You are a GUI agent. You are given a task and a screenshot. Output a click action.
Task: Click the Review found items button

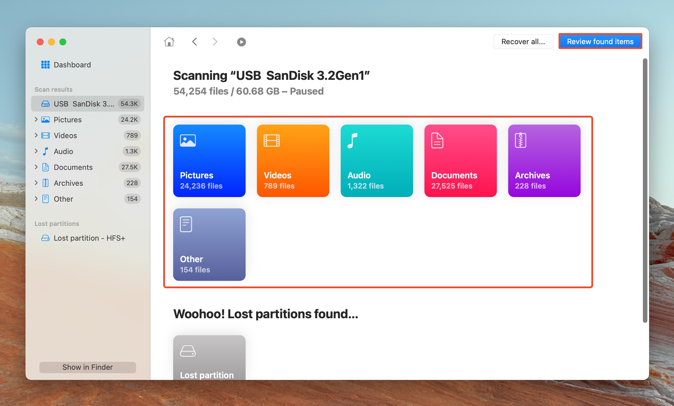(x=600, y=41)
